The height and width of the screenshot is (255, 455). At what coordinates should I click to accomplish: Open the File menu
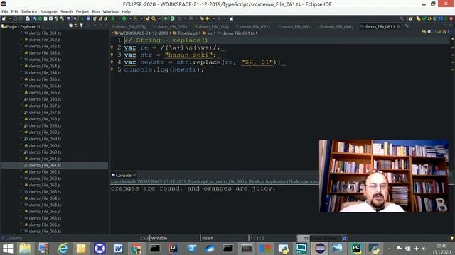pyautogui.click(x=5, y=12)
